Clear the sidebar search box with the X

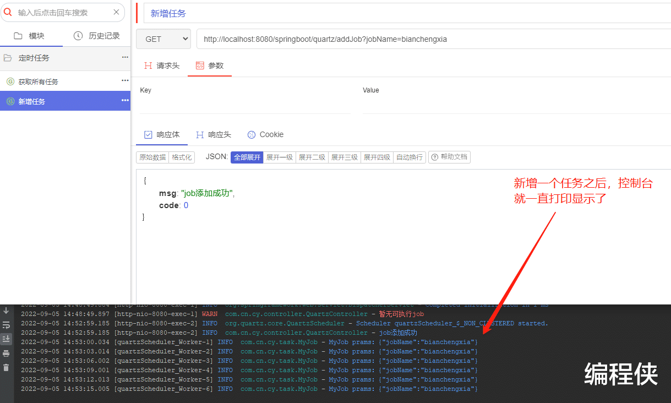(x=116, y=12)
